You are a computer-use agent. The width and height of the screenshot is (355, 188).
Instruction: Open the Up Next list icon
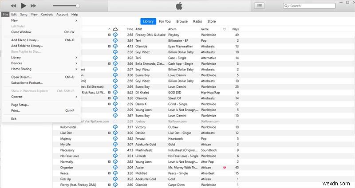pos(260,6)
